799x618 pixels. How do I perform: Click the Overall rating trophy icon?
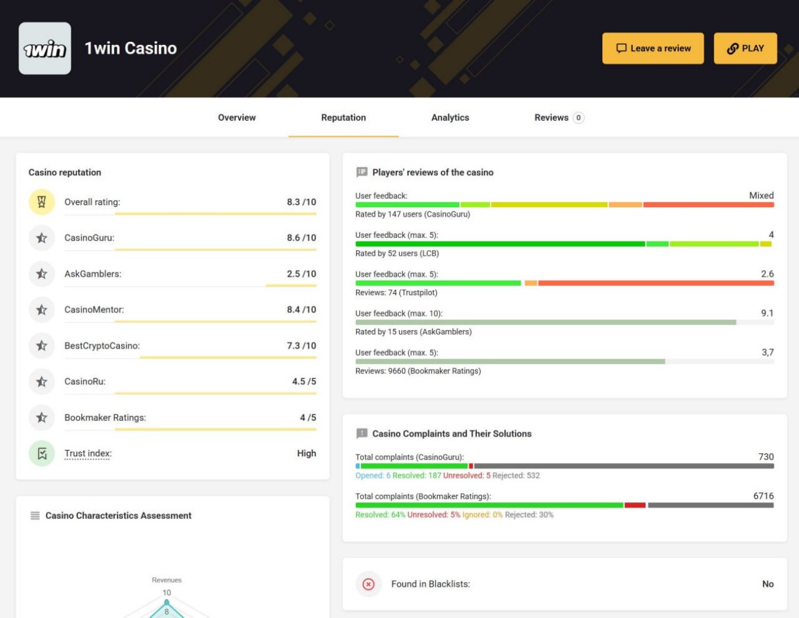click(x=42, y=202)
